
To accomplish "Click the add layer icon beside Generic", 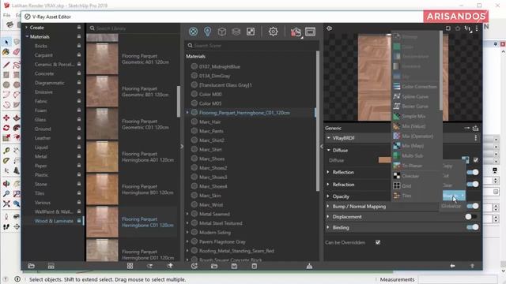I will (x=475, y=128).
